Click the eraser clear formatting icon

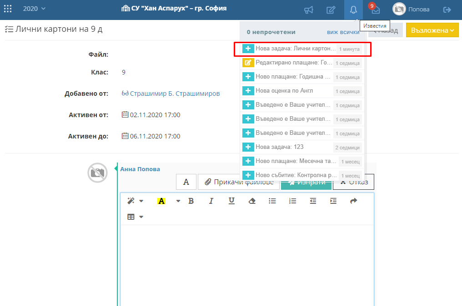(252, 201)
